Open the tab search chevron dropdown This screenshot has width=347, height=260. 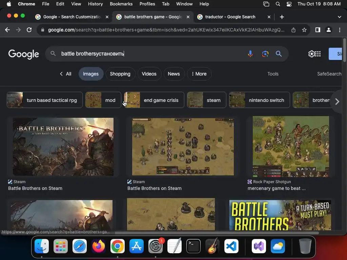[340, 17]
